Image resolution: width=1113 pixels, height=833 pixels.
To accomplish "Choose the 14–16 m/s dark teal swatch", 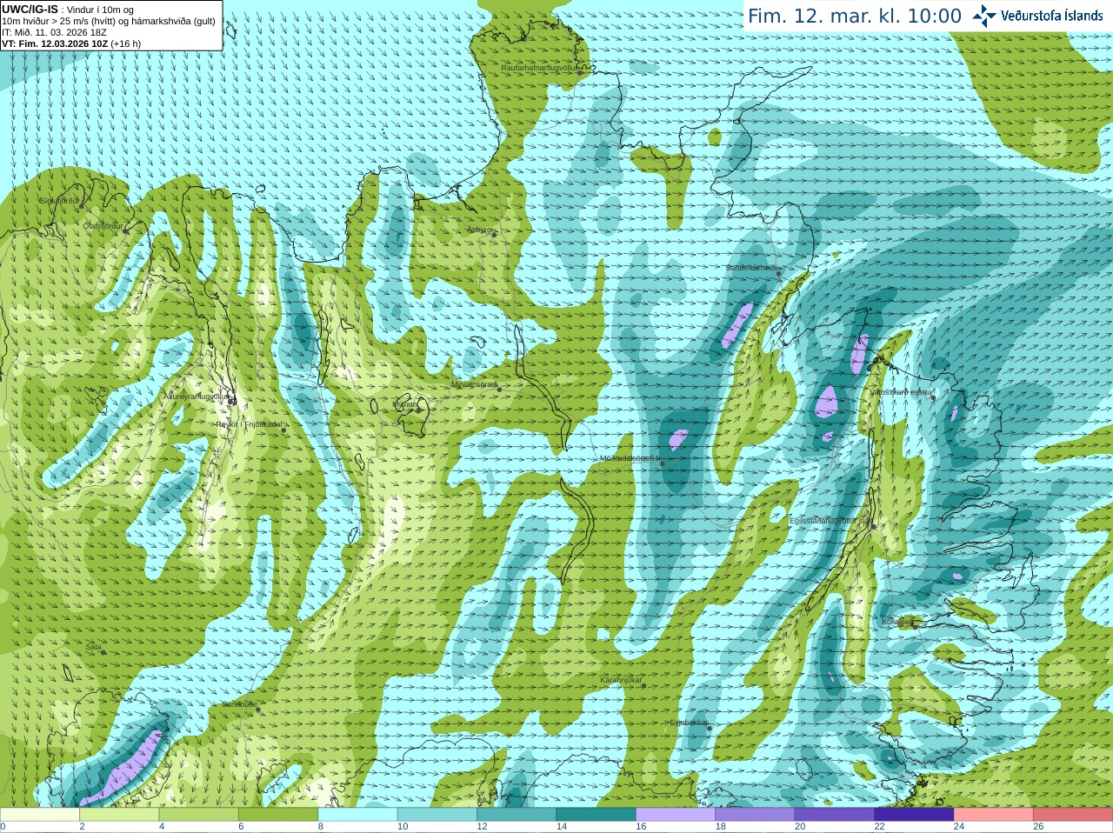I will tap(596, 815).
